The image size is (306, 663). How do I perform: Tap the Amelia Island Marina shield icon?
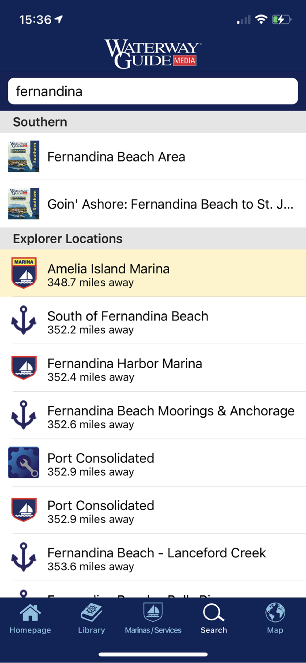coord(24,273)
